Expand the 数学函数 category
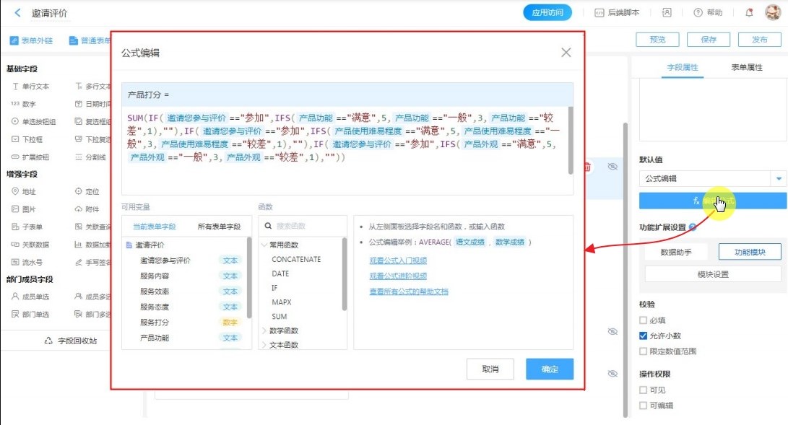 point(264,331)
